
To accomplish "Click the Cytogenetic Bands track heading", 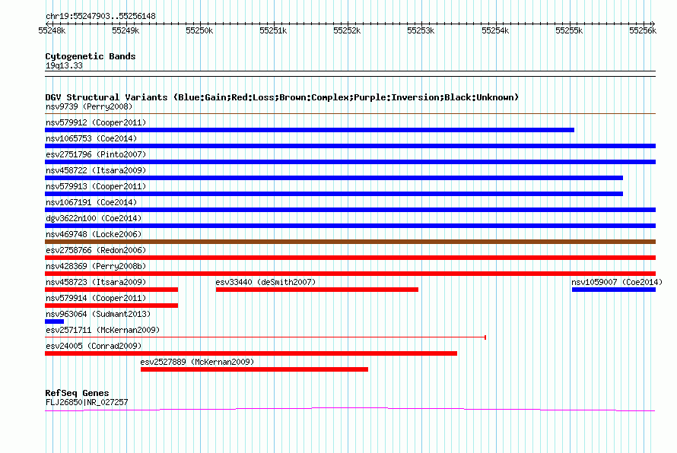I will (x=91, y=56).
